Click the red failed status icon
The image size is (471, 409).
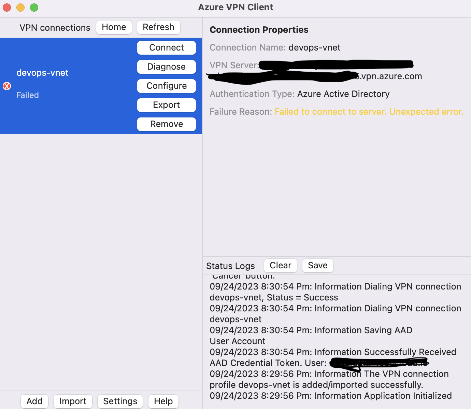tap(7, 86)
